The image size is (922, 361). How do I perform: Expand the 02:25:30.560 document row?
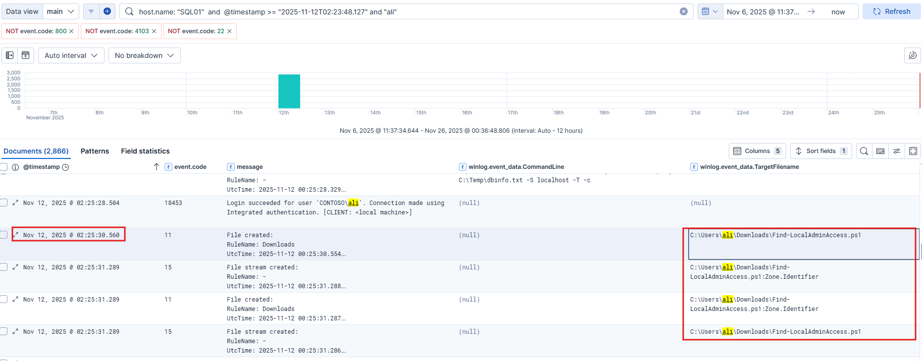coord(15,235)
